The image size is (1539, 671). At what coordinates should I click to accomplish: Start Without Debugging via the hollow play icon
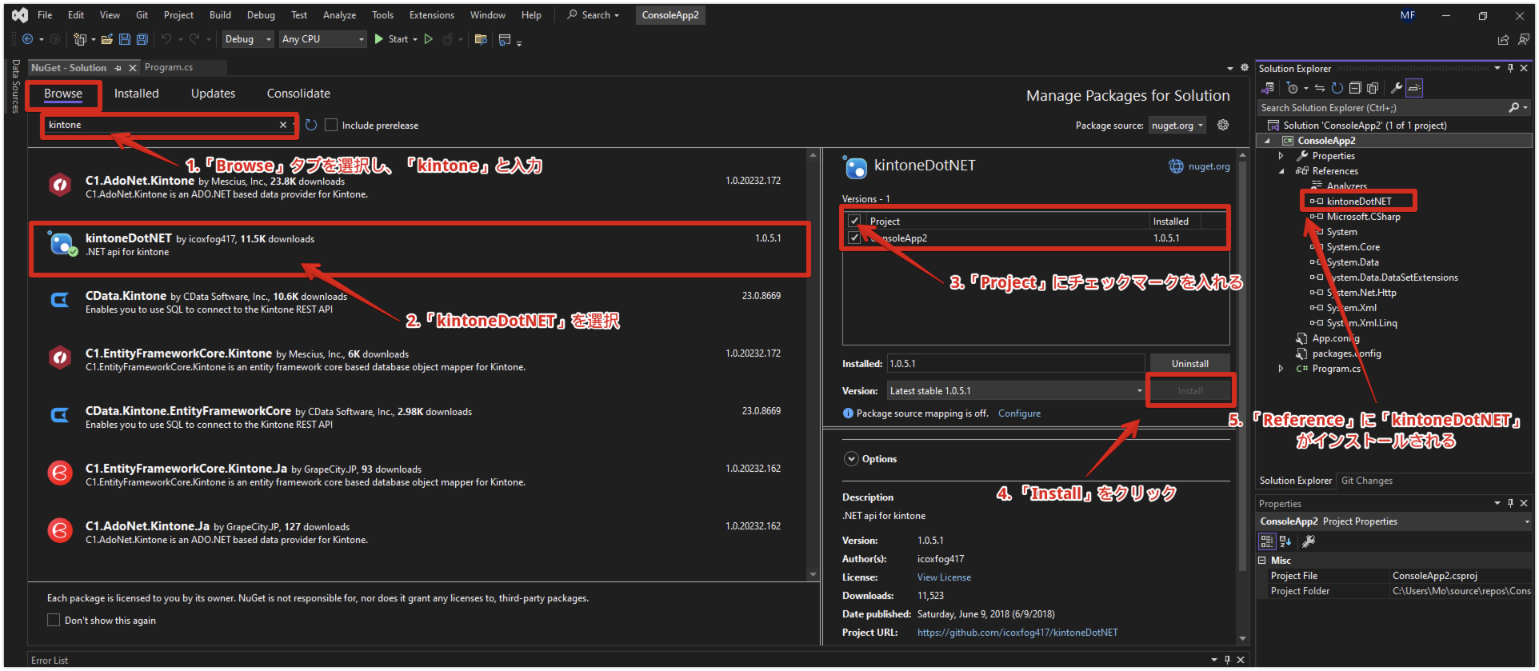click(429, 39)
